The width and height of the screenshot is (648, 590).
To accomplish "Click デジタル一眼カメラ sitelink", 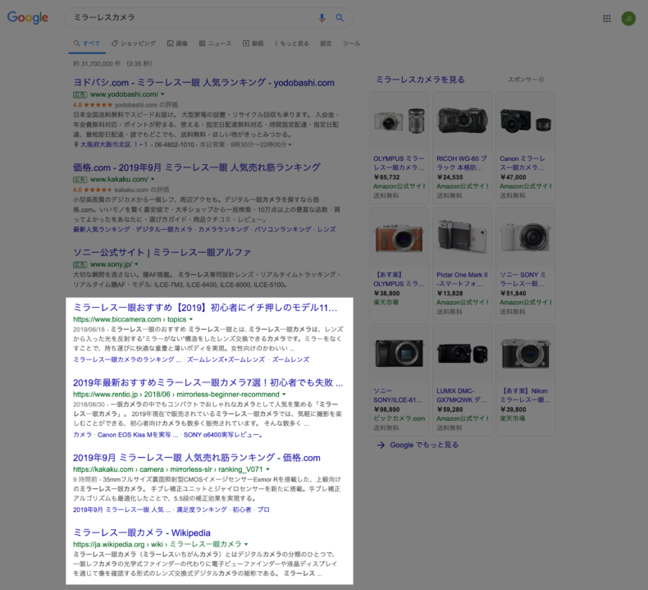I will tap(164, 230).
